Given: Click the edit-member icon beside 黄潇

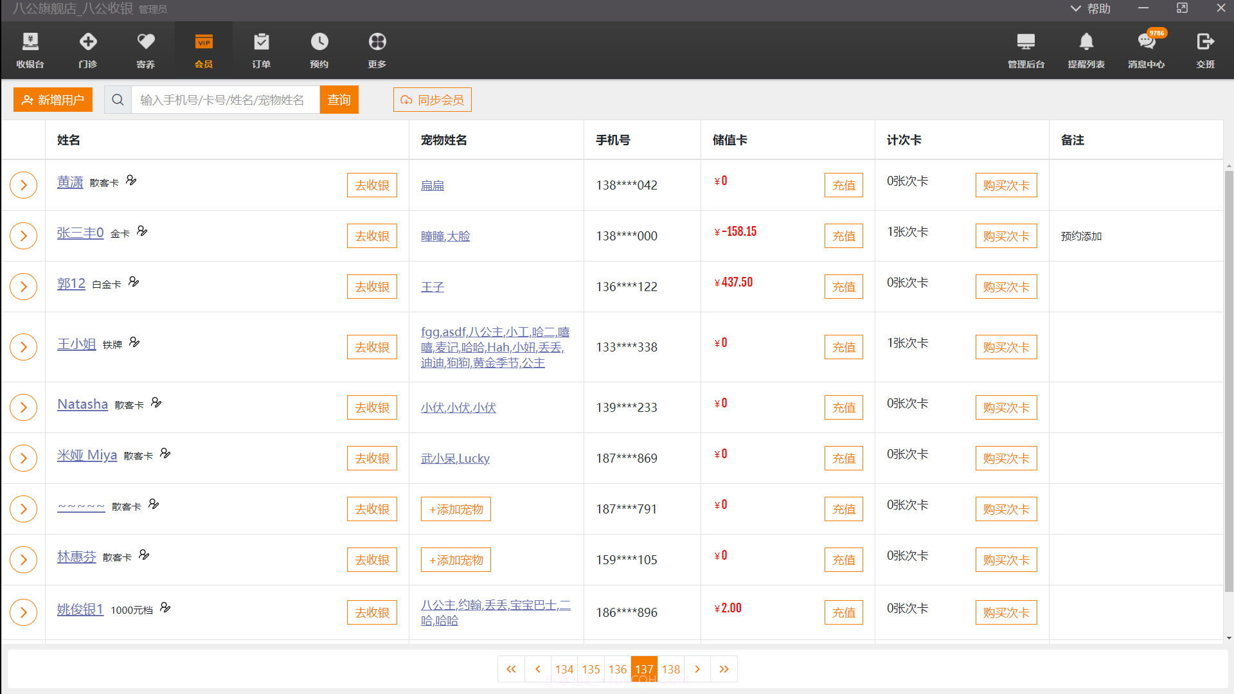Looking at the screenshot, I should click(131, 181).
